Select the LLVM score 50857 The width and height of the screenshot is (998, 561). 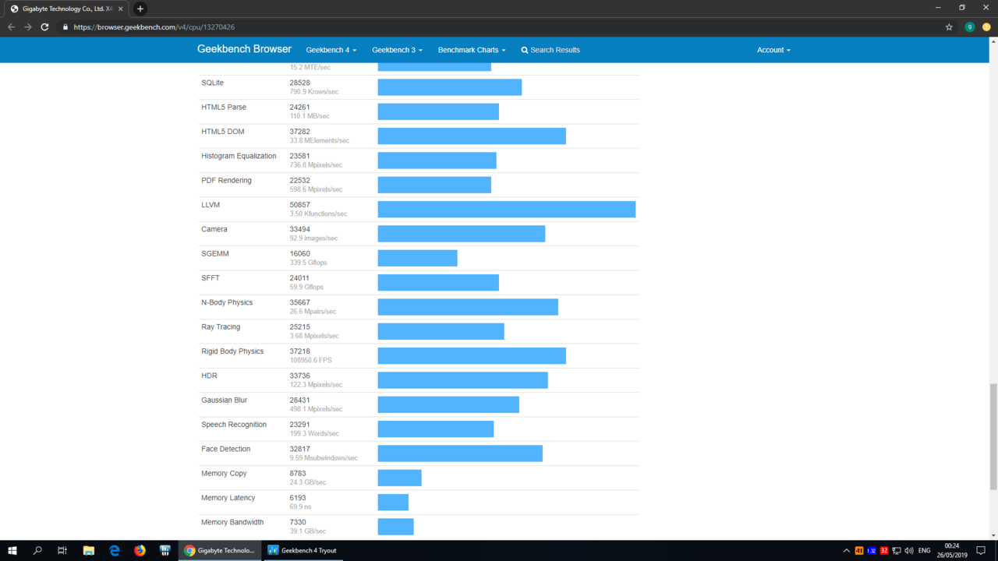pos(299,205)
